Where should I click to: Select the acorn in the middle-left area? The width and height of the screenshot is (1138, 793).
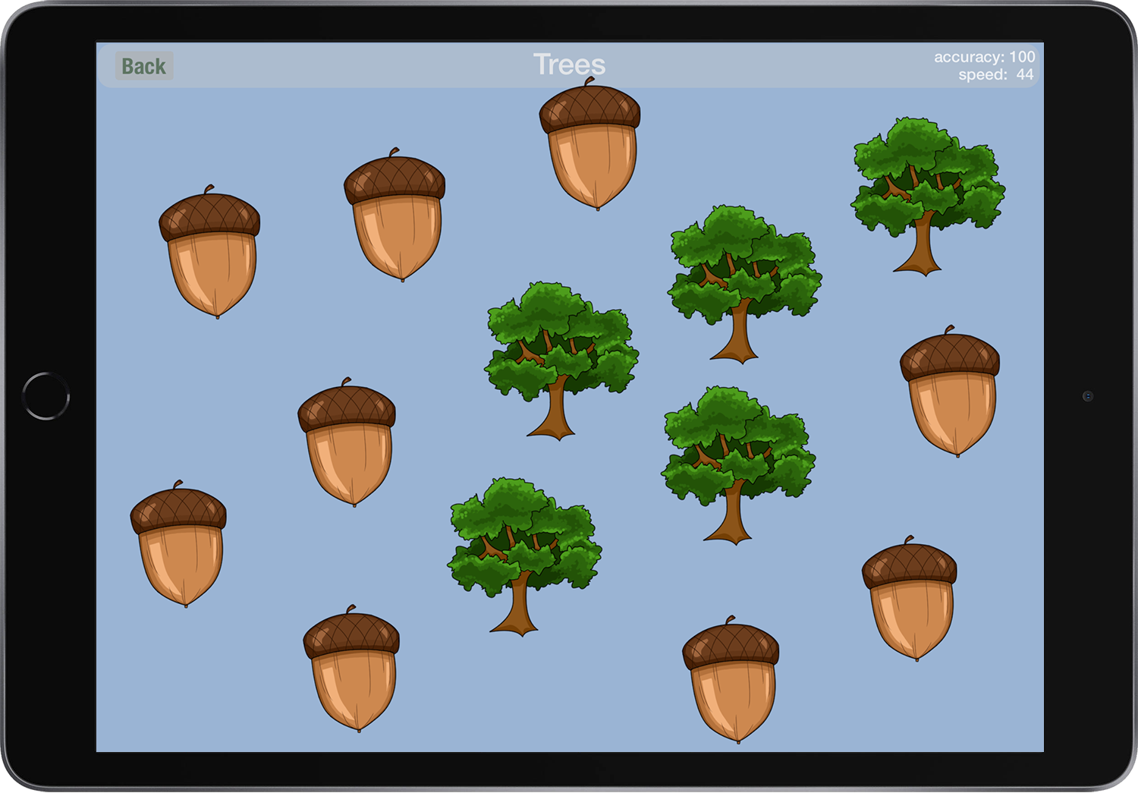[x=347, y=444]
